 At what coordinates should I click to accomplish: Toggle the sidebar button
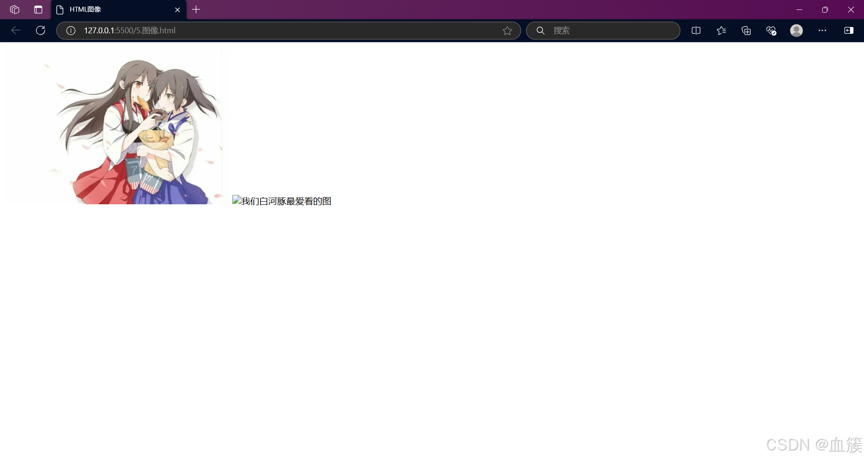tap(849, 31)
